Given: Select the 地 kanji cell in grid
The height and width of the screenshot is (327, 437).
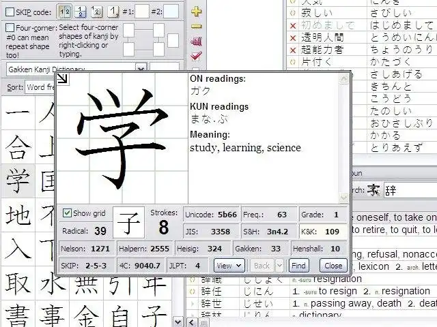Looking at the screenshot, I should [x=18, y=215].
